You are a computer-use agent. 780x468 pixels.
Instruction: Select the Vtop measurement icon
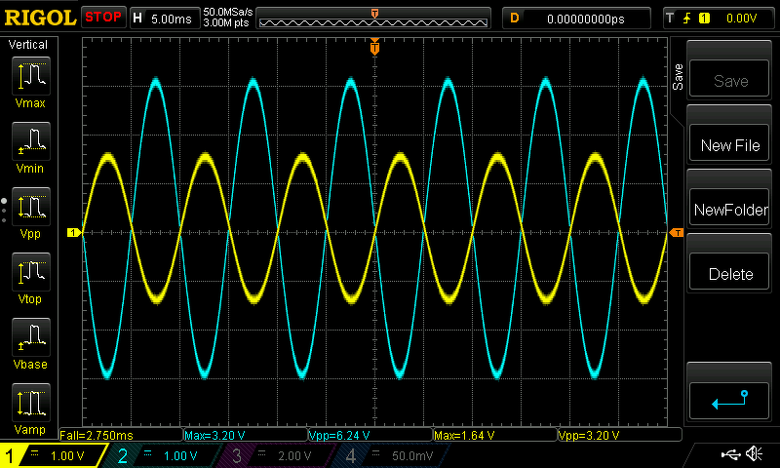coord(31,272)
